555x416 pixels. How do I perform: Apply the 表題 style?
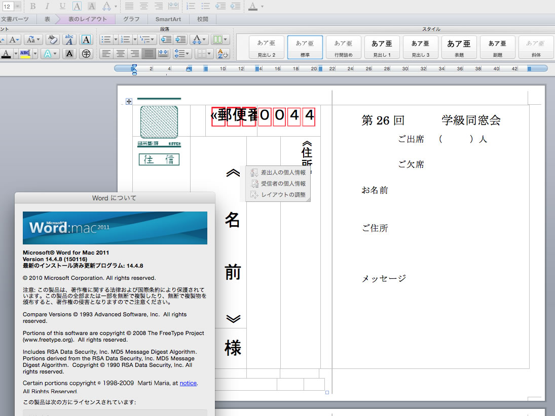tap(459, 47)
